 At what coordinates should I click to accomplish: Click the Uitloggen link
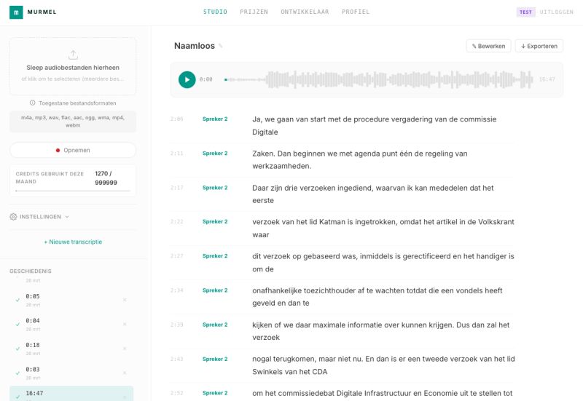pyautogui.click(x=557, y=12)
